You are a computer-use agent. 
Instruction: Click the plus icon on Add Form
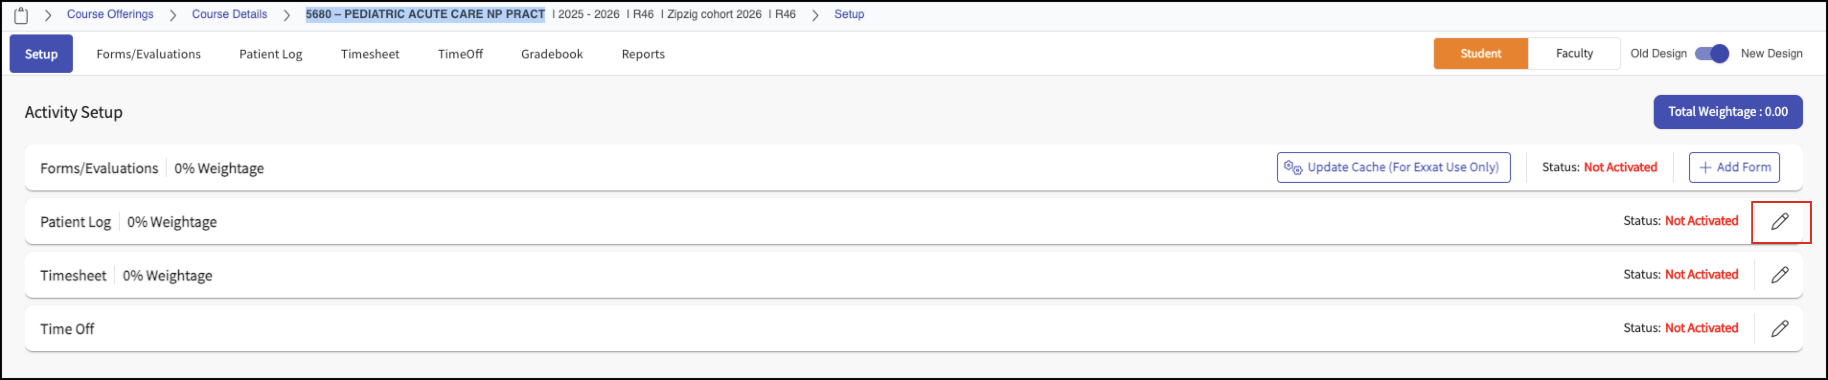pos(1705,168)
